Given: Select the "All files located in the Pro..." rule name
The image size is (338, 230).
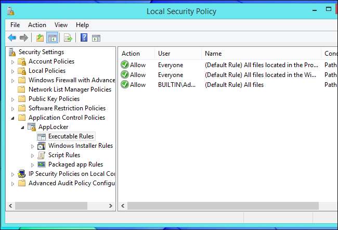Looking at the screenshot, I should point(262,65).
